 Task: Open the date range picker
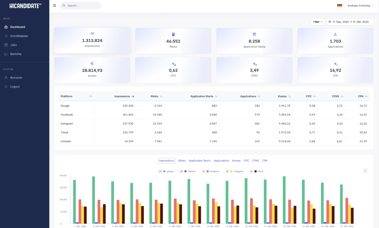(350, 22)
